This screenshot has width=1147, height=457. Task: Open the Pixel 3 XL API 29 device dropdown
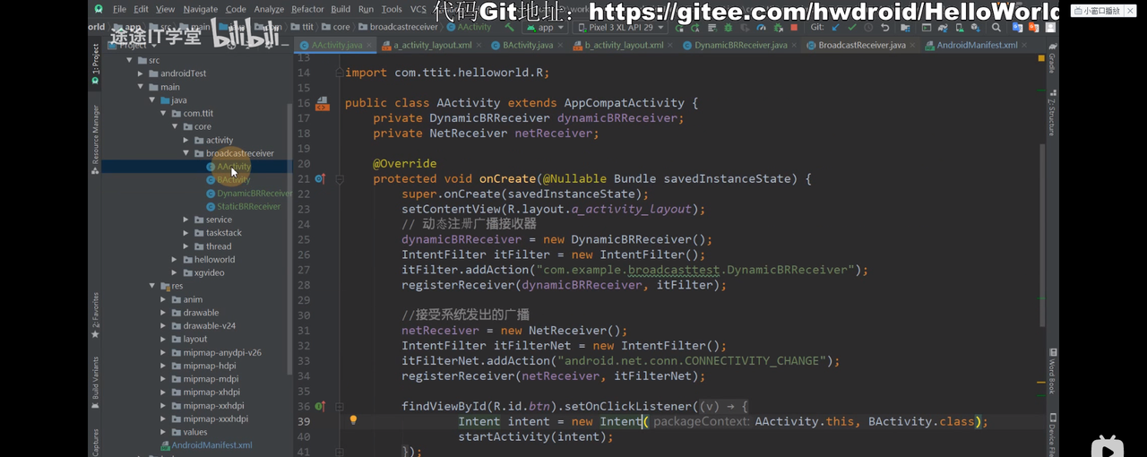point(620,28)
